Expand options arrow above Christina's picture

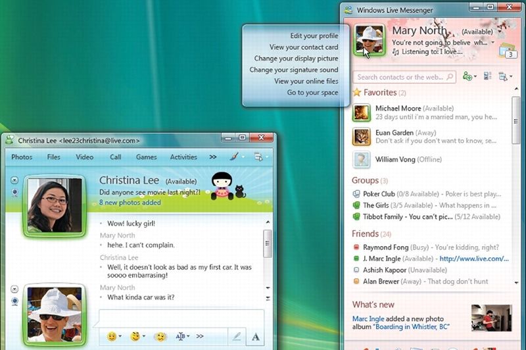pyautogui.click(x=14, y=180)
